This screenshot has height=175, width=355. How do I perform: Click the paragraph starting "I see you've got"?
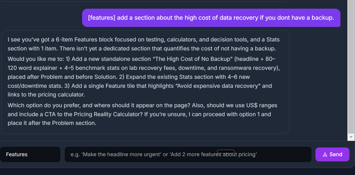144,44
